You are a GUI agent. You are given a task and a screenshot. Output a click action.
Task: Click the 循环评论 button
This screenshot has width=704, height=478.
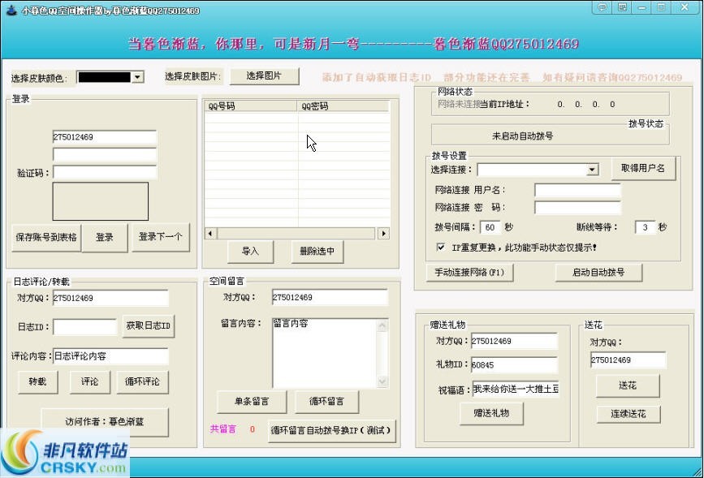(x=142, y=382)
